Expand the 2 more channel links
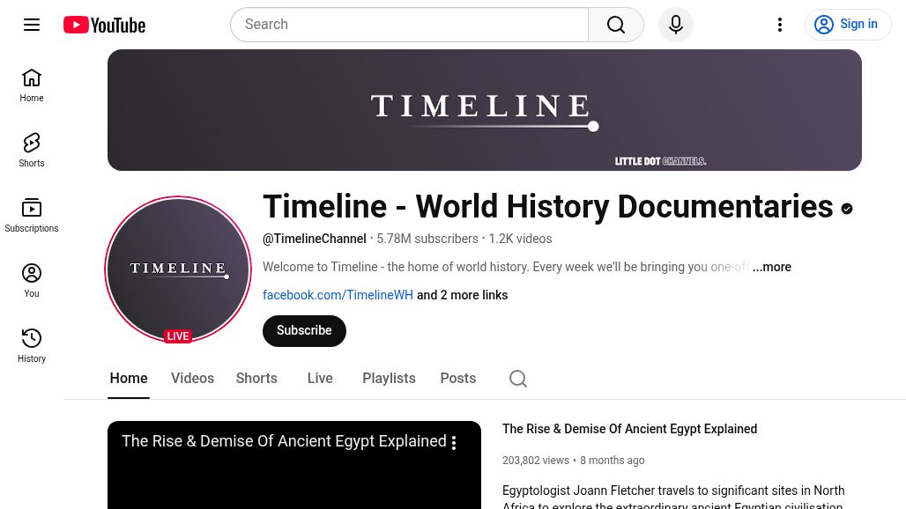The height and width of the screenshot is (509, 906). click(461, 295)
